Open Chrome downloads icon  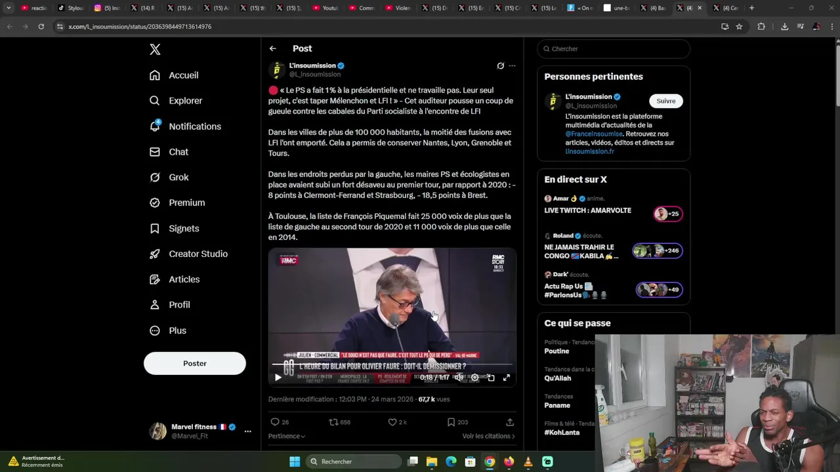(784, 26)
